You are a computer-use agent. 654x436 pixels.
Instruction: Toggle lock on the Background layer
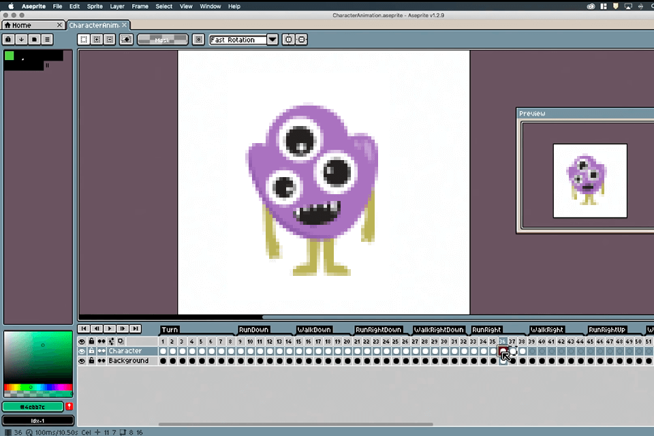point(91,360)
